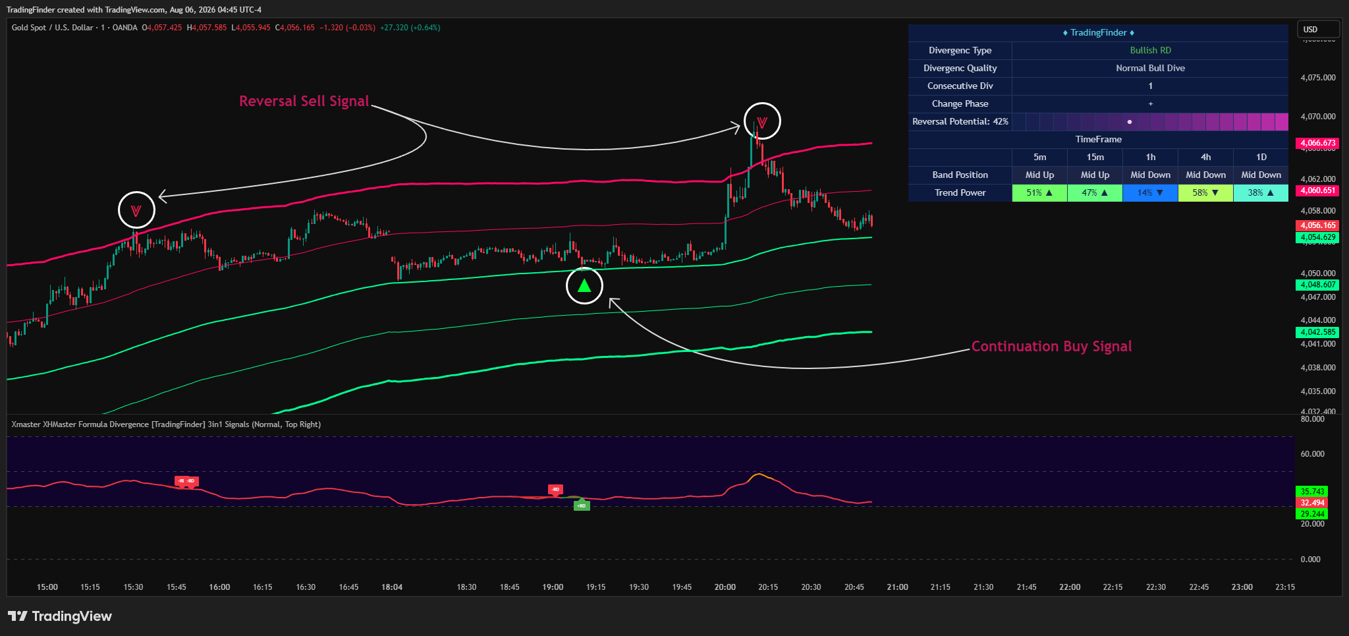Click the 23:15 time axis label
Image resolution: width=1349 pixels, height=636 pixels.
point(1285,587)
